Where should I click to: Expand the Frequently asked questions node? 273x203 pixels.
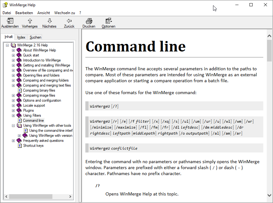(13, 141)
